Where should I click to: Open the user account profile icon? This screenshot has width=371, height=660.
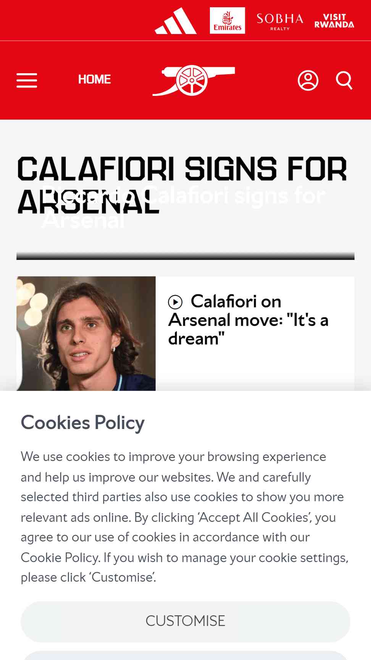click(x=308, y=80)
